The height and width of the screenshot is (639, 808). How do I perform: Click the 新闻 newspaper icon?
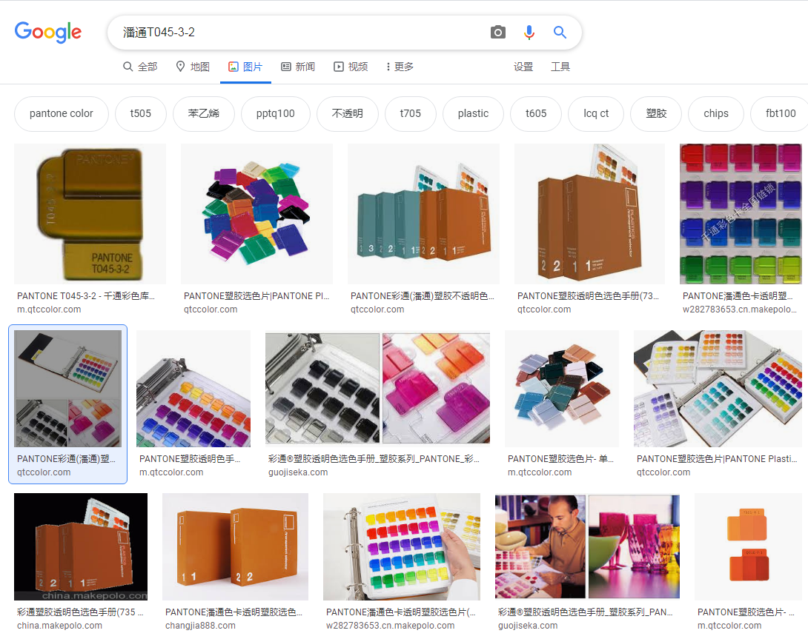286,66
